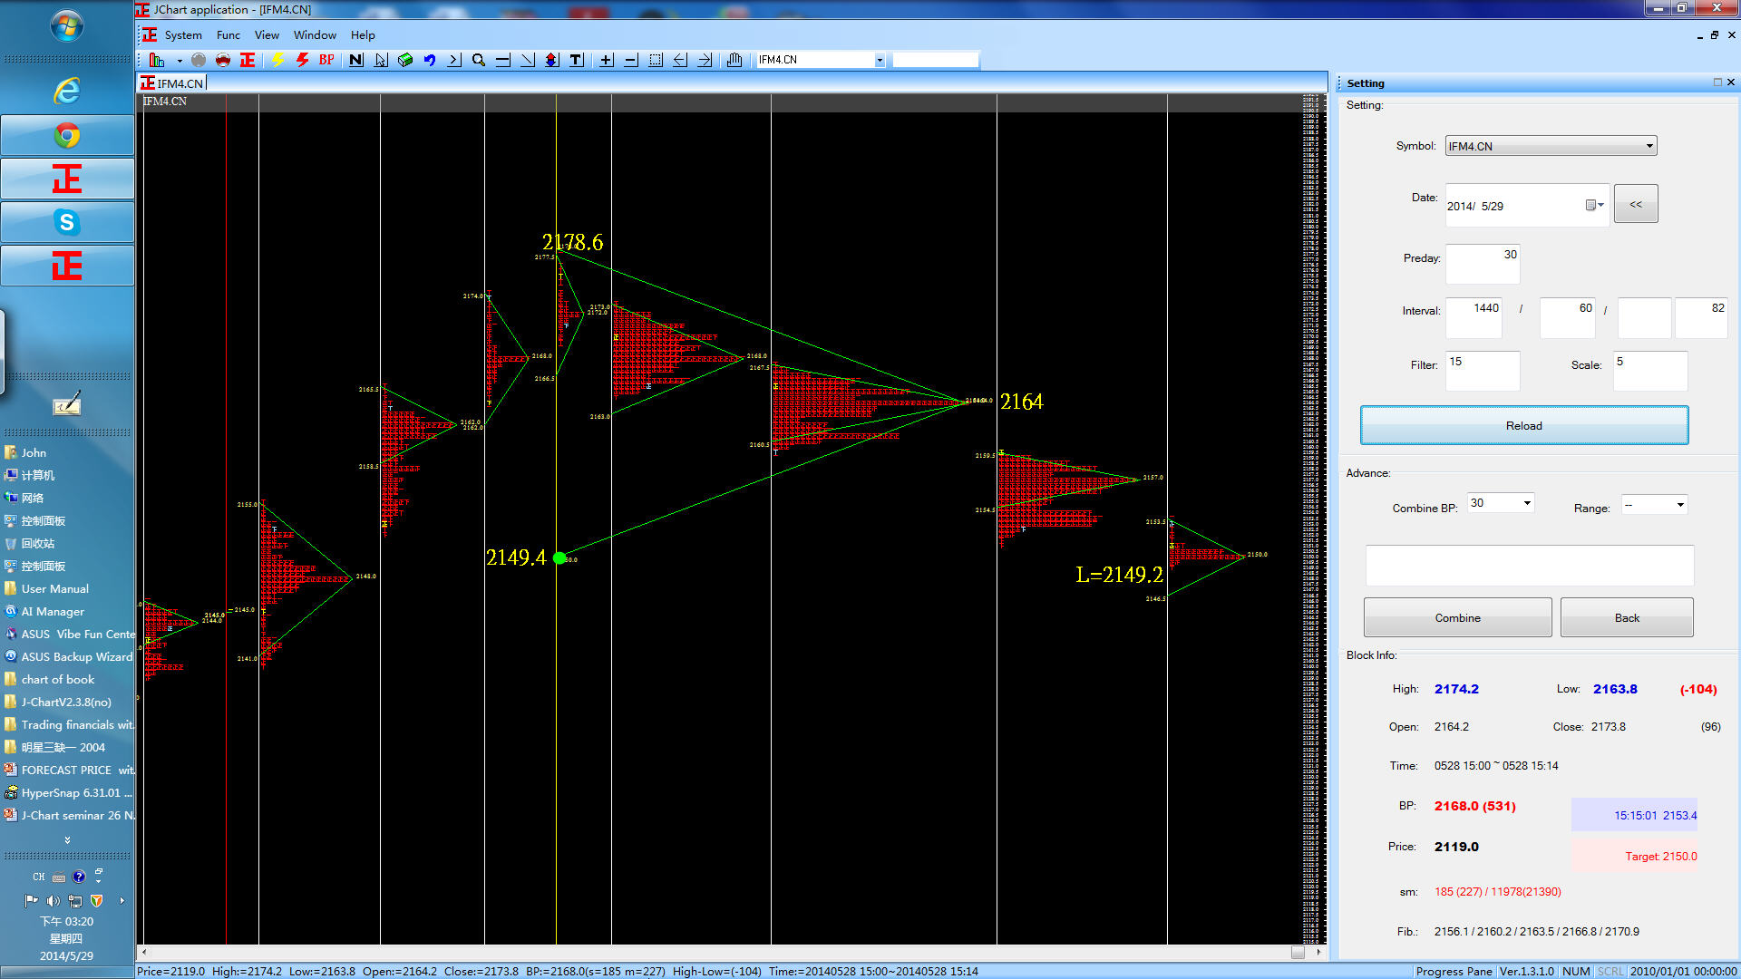Click the jump-to-end arrow toolbar icon
1741x979 pixels.
click(454, 60)
